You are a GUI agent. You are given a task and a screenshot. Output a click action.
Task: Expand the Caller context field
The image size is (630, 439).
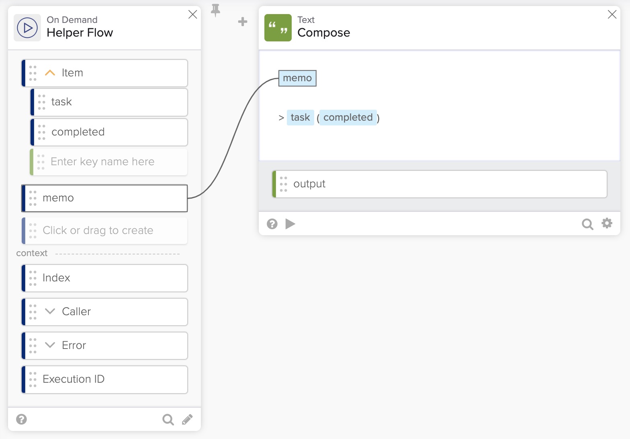[50, 312]
